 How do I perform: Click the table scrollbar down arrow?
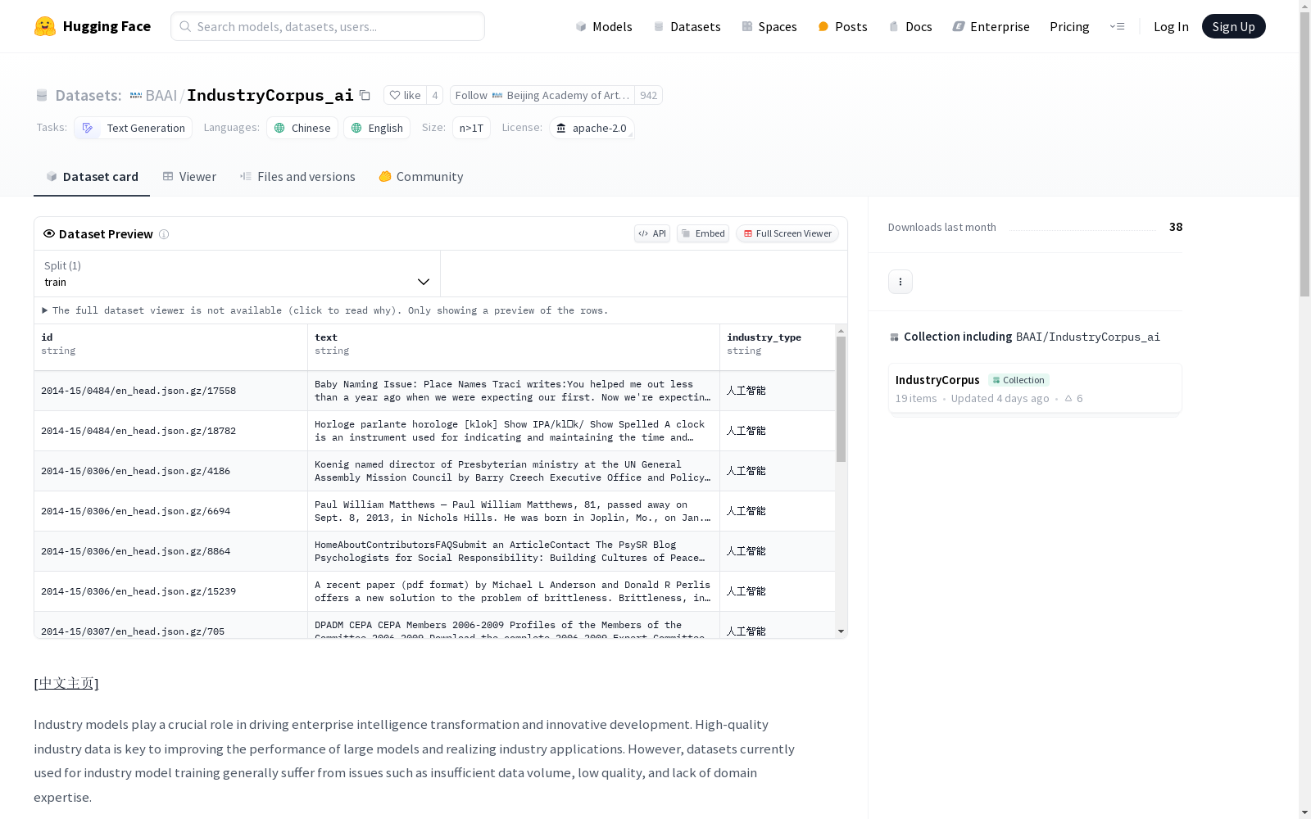(x=841, y=631)
